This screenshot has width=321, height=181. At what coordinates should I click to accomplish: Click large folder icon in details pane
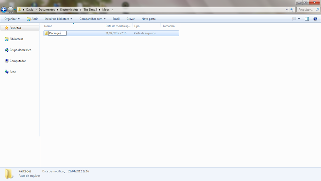click(x=9, y=174)
